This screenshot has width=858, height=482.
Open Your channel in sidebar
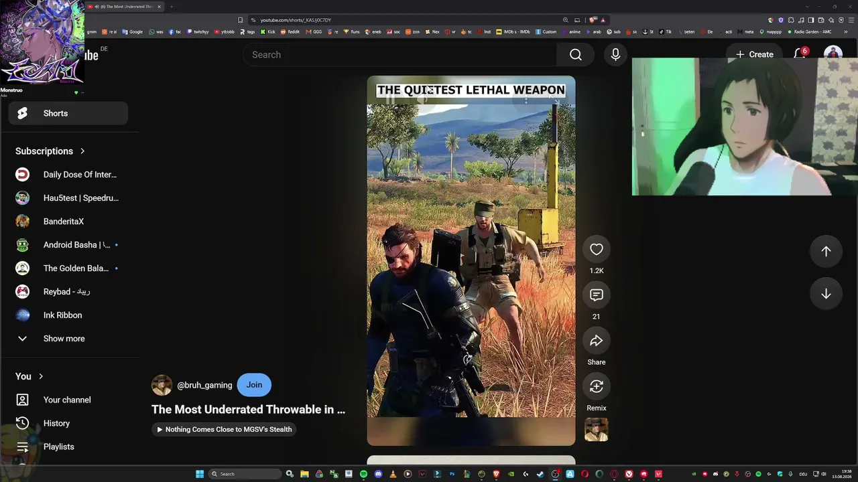pos(68,400)
